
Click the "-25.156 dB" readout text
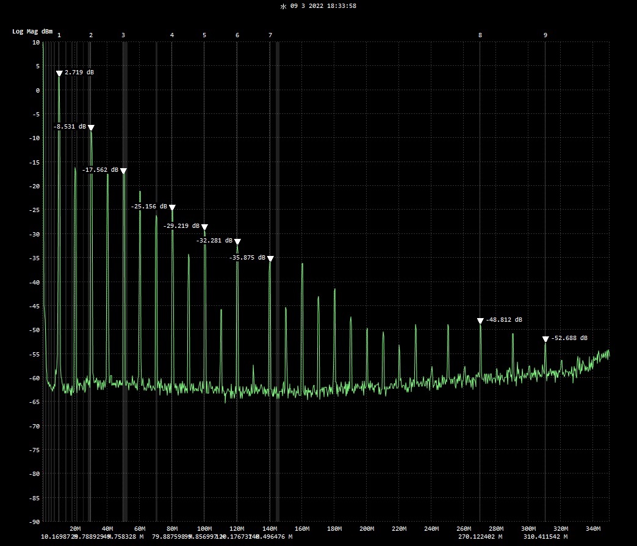click(x=149, y=207)
